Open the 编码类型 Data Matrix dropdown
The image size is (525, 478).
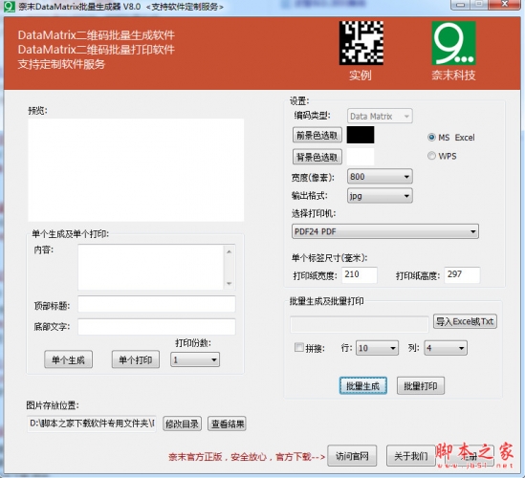(x=380, y=116)
